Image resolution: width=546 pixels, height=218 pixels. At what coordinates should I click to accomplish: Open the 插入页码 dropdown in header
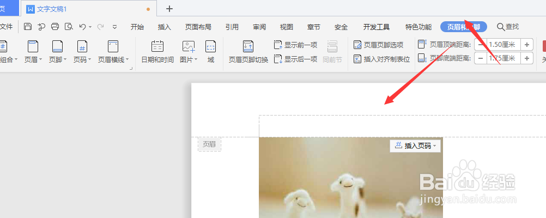415,146
